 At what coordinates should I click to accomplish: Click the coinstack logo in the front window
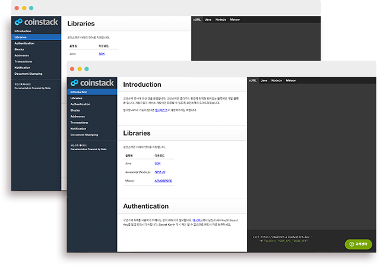click(92, 83)
